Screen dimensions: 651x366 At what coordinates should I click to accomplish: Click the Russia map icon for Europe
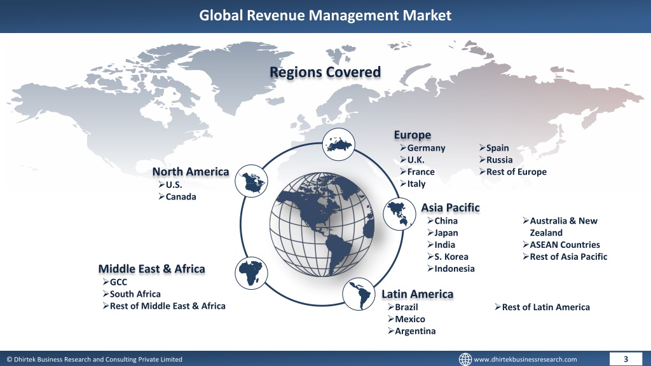pos(339,145)
